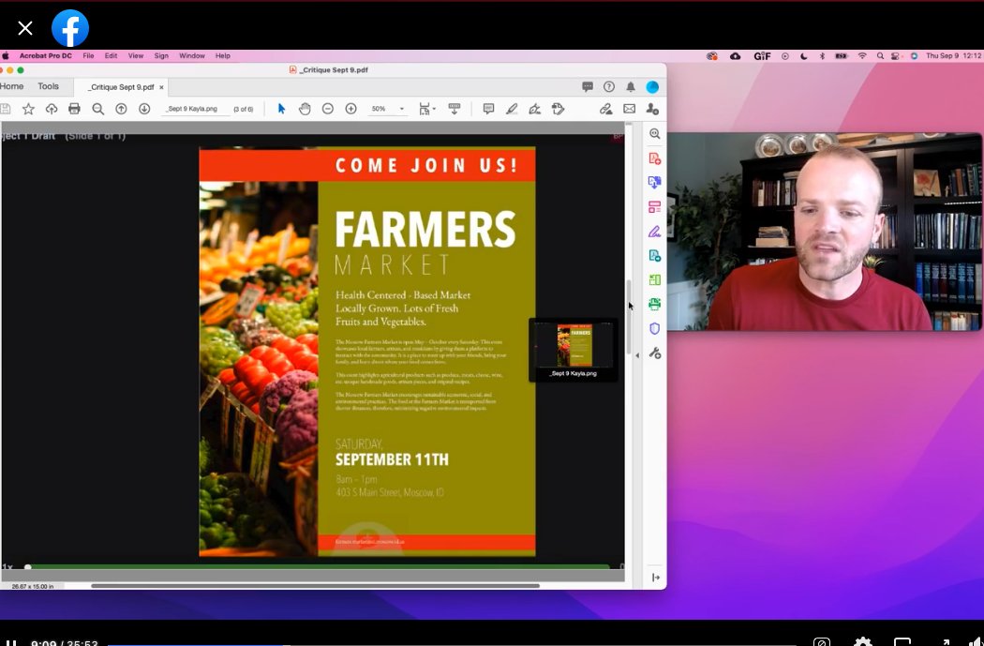Print the _Critique Sept 9.pdf document
Image resolution: width=984 pixels, height=646 pixels.
(x=74, y=108)
